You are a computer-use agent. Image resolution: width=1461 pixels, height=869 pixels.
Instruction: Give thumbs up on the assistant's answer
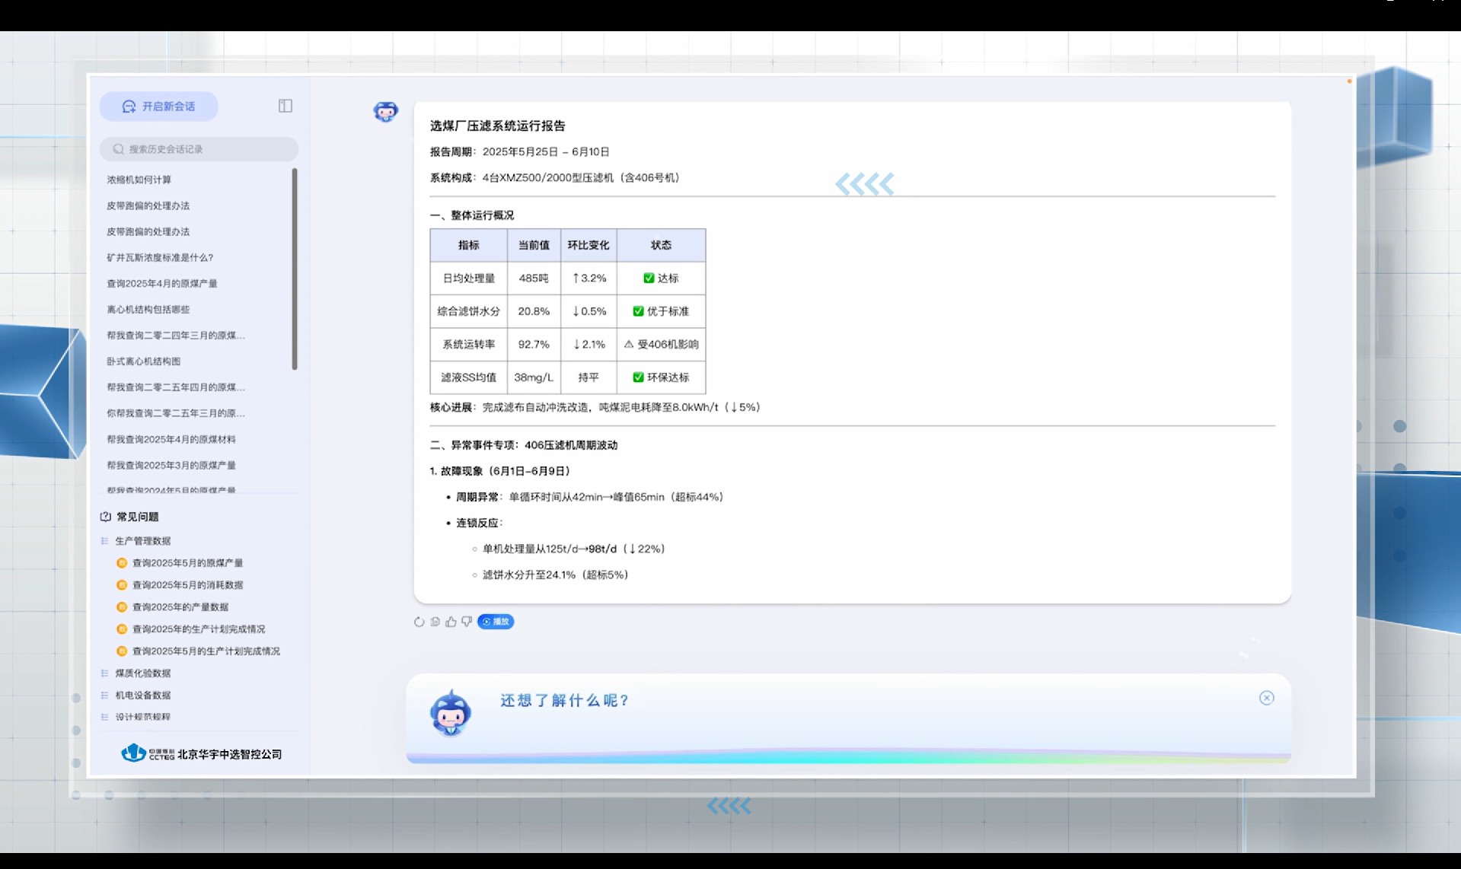(450, 622)
